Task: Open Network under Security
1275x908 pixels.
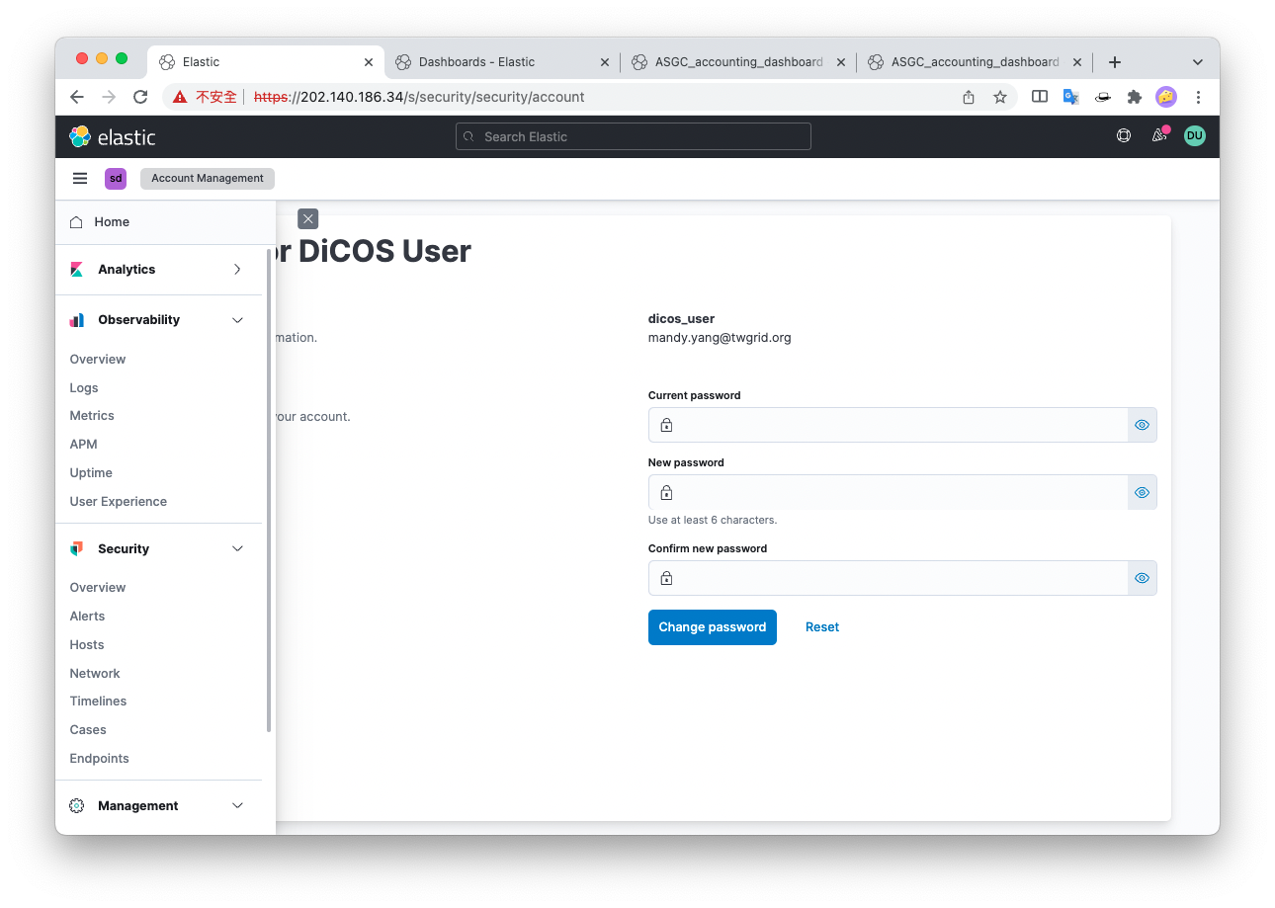Action: [x=95, y=674]
